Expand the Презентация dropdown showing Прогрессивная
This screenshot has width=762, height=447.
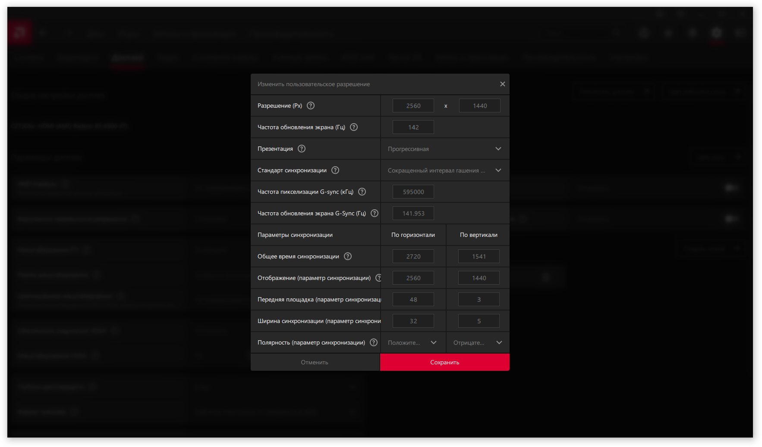(445, 149)
